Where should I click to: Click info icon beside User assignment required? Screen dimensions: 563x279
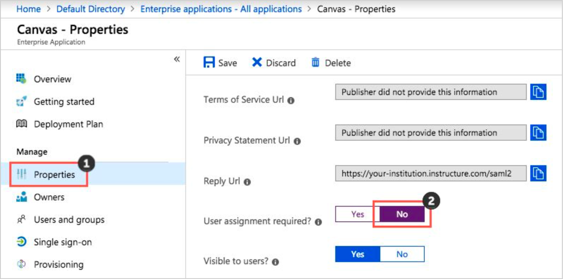(x=318, y=222)
